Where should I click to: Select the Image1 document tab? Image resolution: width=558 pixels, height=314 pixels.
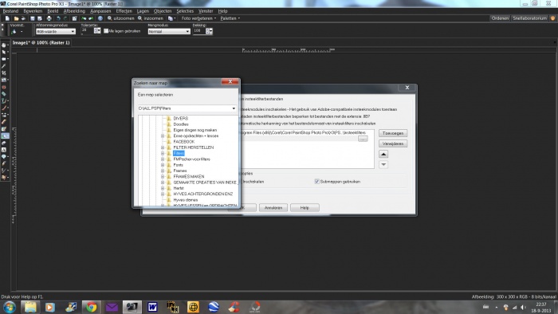[x=41, y=43]
